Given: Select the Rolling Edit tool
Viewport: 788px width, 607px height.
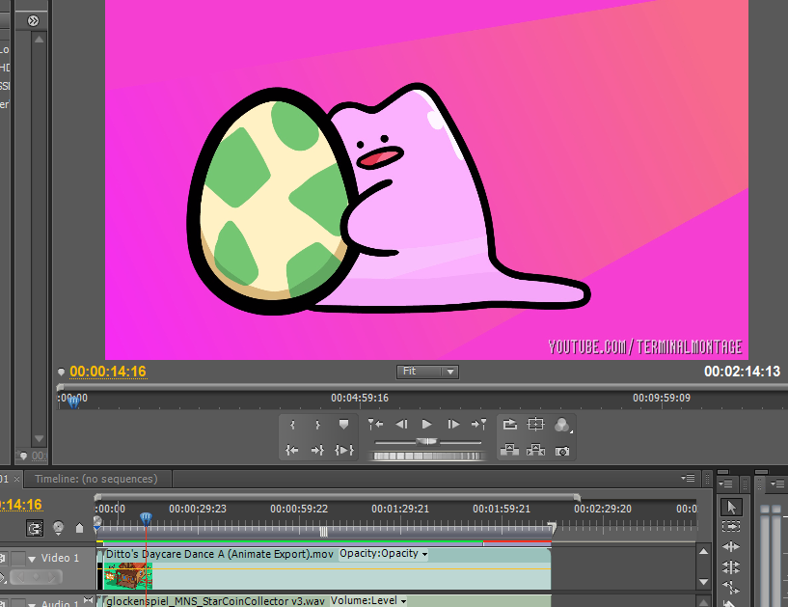Looking at the screenshot, I should (x=731, y=566).
